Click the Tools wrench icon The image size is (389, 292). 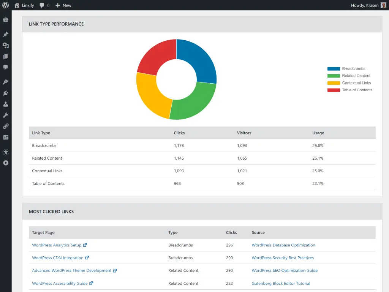click(x=6, y=115)
